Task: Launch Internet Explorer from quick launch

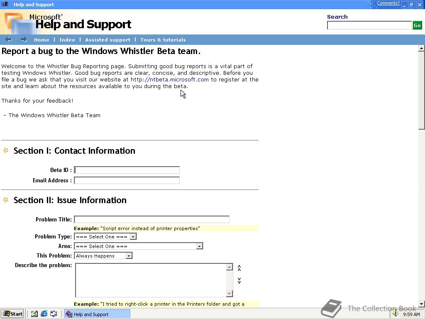Action: (44, 314)
